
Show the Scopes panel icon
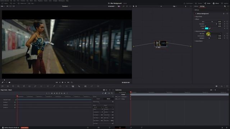click(222, 86)
